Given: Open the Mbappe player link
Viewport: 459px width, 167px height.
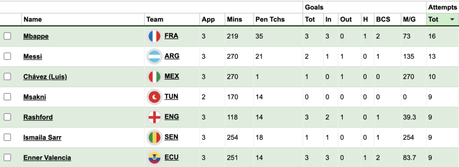Looking at the screenshot, I should click(x=36, y=36).
